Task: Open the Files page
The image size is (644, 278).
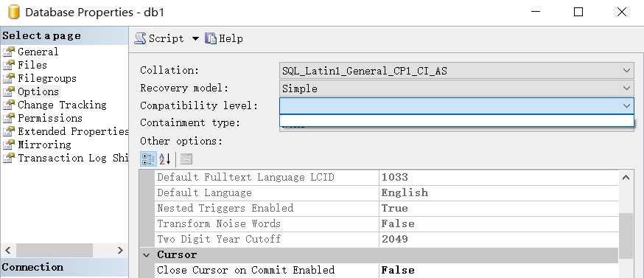Action: 32,65
